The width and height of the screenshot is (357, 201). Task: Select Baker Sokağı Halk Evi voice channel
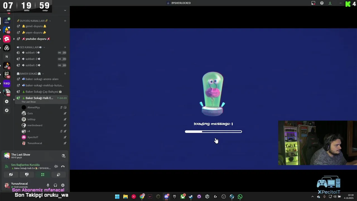coord(41,99)
